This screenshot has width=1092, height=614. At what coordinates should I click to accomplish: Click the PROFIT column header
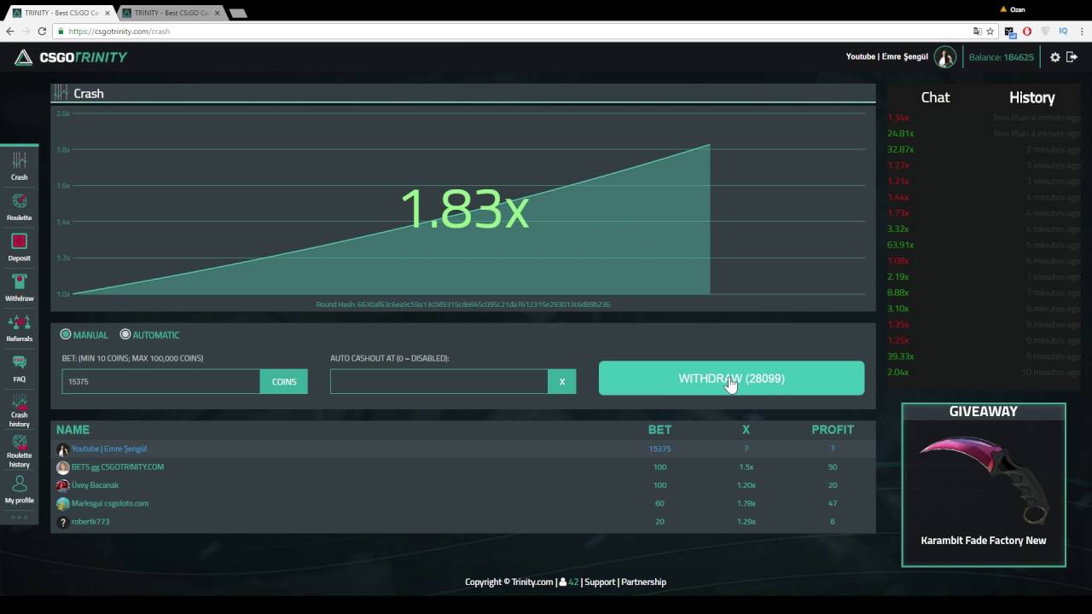(x=832, y=430)
